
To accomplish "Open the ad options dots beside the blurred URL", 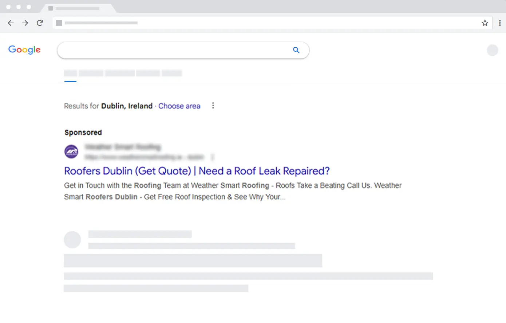I will [213, 157].
